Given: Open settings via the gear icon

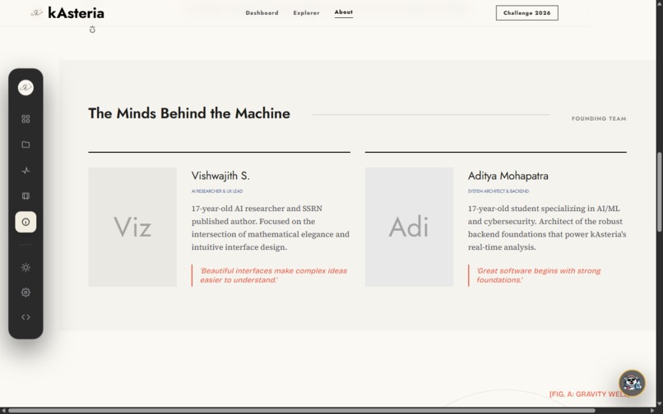Looking at the screenshot, I should click(25, 292).
